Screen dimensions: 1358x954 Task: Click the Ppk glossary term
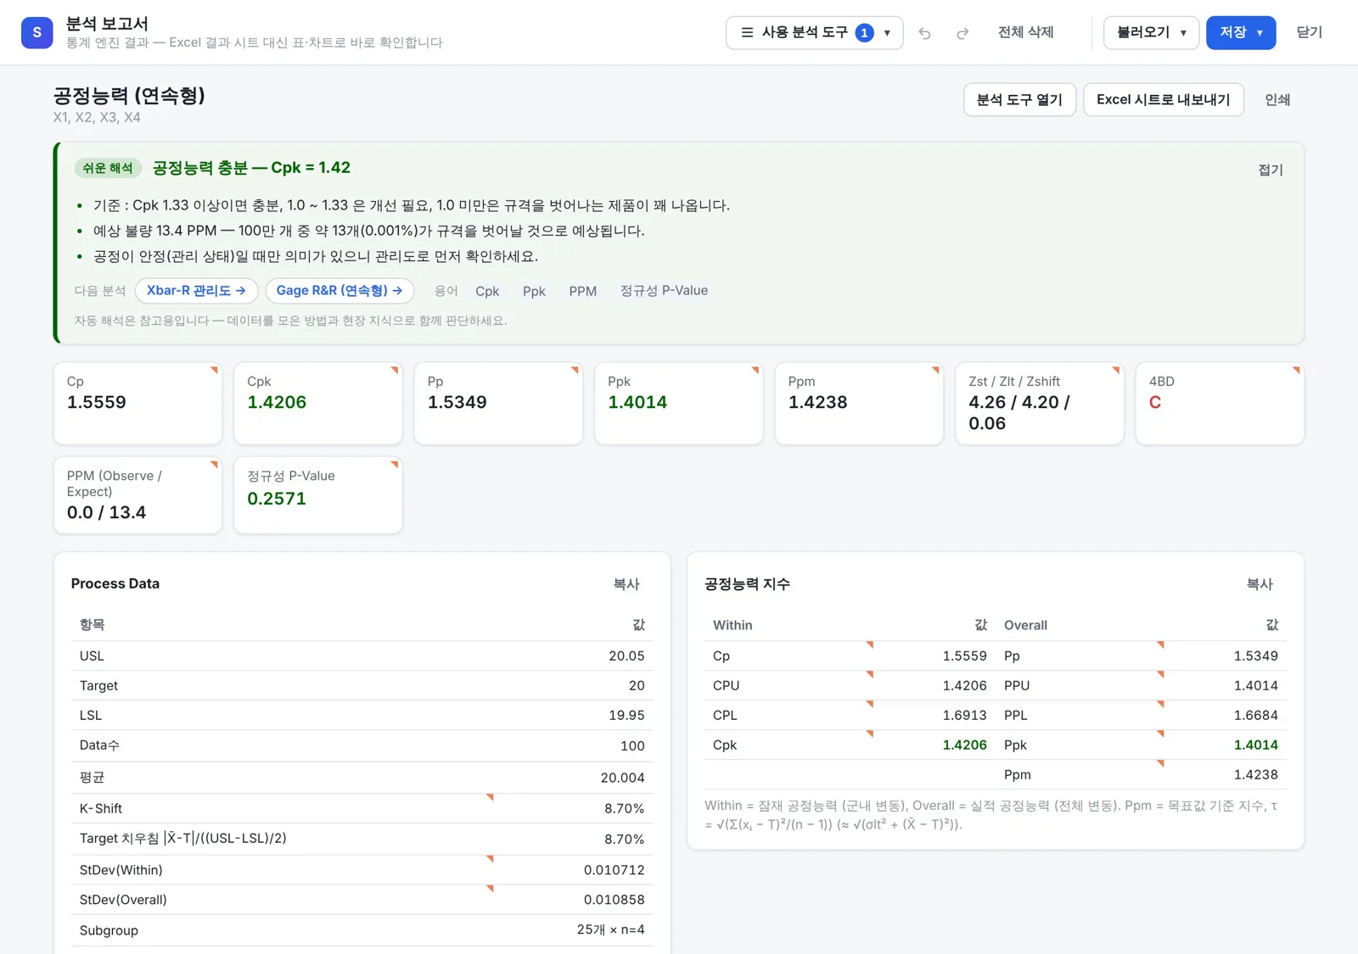click(534, 291)
